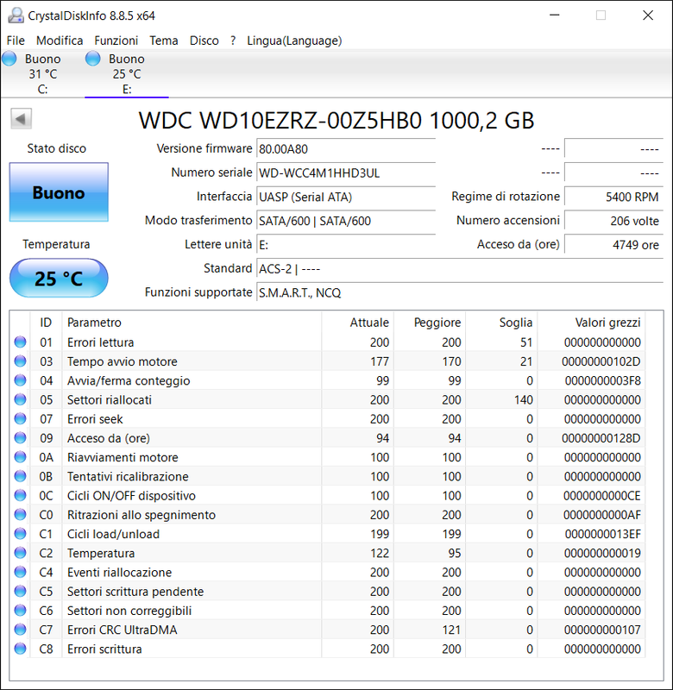Click raw value 0000000102D
The height and width of the screenshot is (690, 673).
click(x=601, y=361)
